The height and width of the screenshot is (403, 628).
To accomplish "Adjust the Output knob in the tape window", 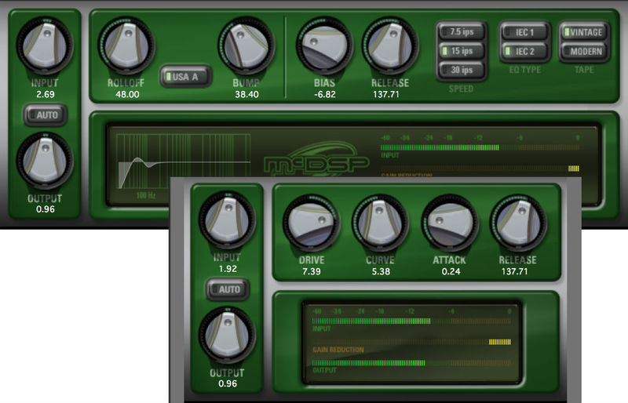I will pyautogui.click(x=45, y=161).
